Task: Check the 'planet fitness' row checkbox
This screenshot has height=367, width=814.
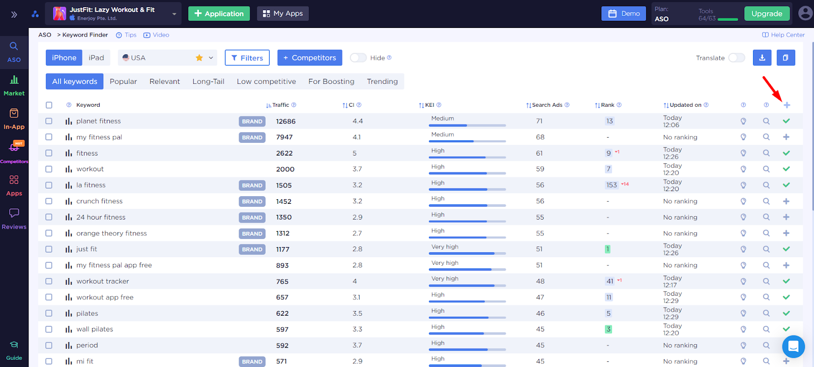Action: pyautogui.click(x=49, y=121)
